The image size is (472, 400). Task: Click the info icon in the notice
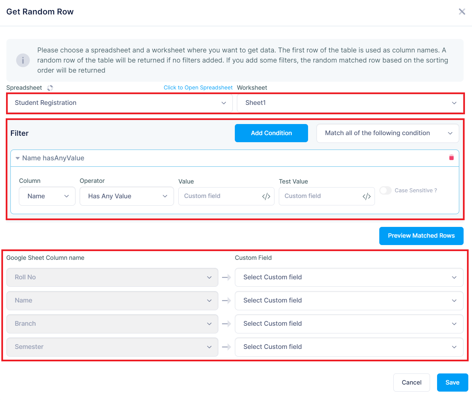tap(23, 61)
